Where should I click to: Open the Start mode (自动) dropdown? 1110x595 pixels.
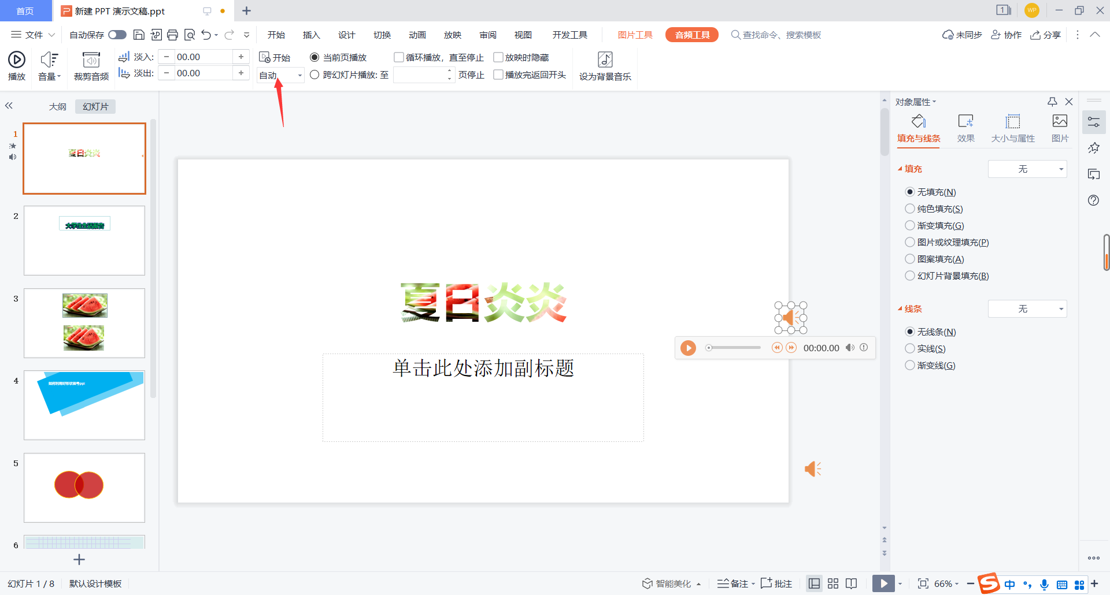click(280, 75)
